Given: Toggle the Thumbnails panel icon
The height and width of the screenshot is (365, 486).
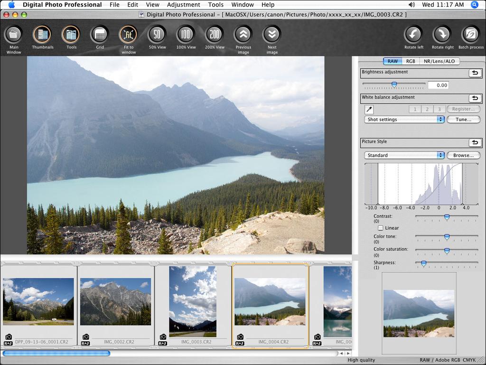Looking at the screenshot, I should click(x=42, y=34).
